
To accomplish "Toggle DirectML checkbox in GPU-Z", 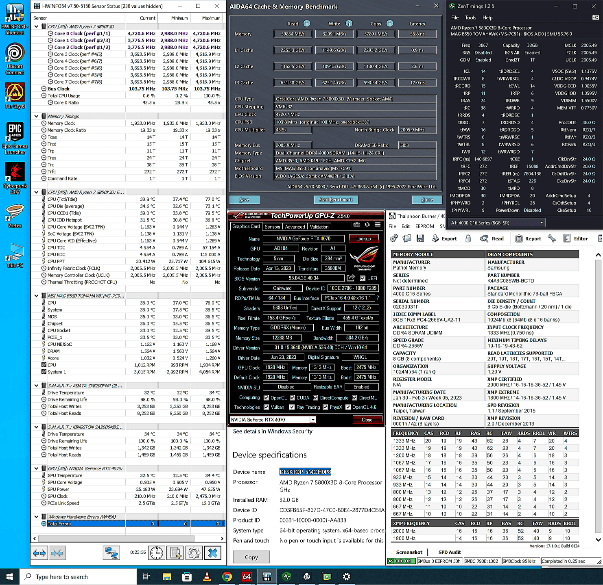I will pyautogui.click(x=355, y=398).
